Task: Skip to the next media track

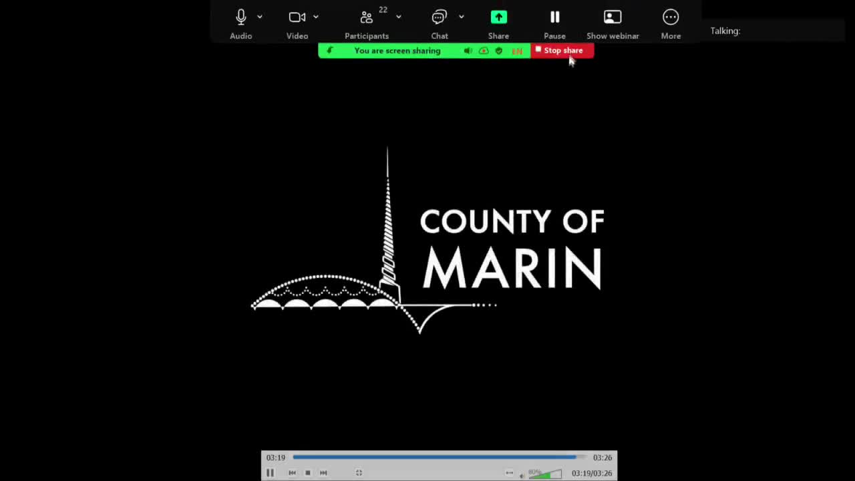Action: 323,473
